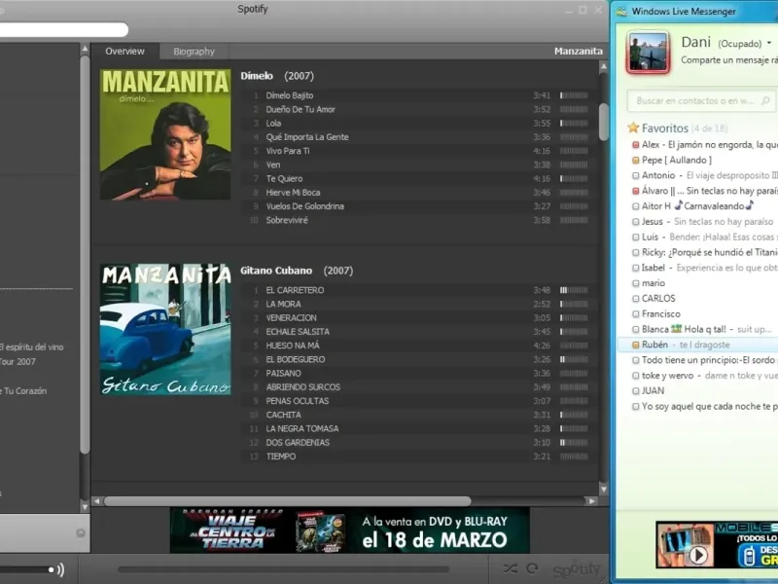Click Antonio's offline status icon

point(635,176)
